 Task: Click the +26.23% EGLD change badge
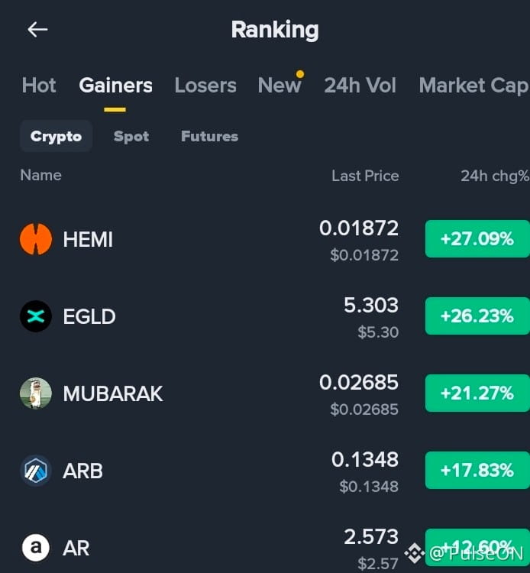click(x=477, y=316)
